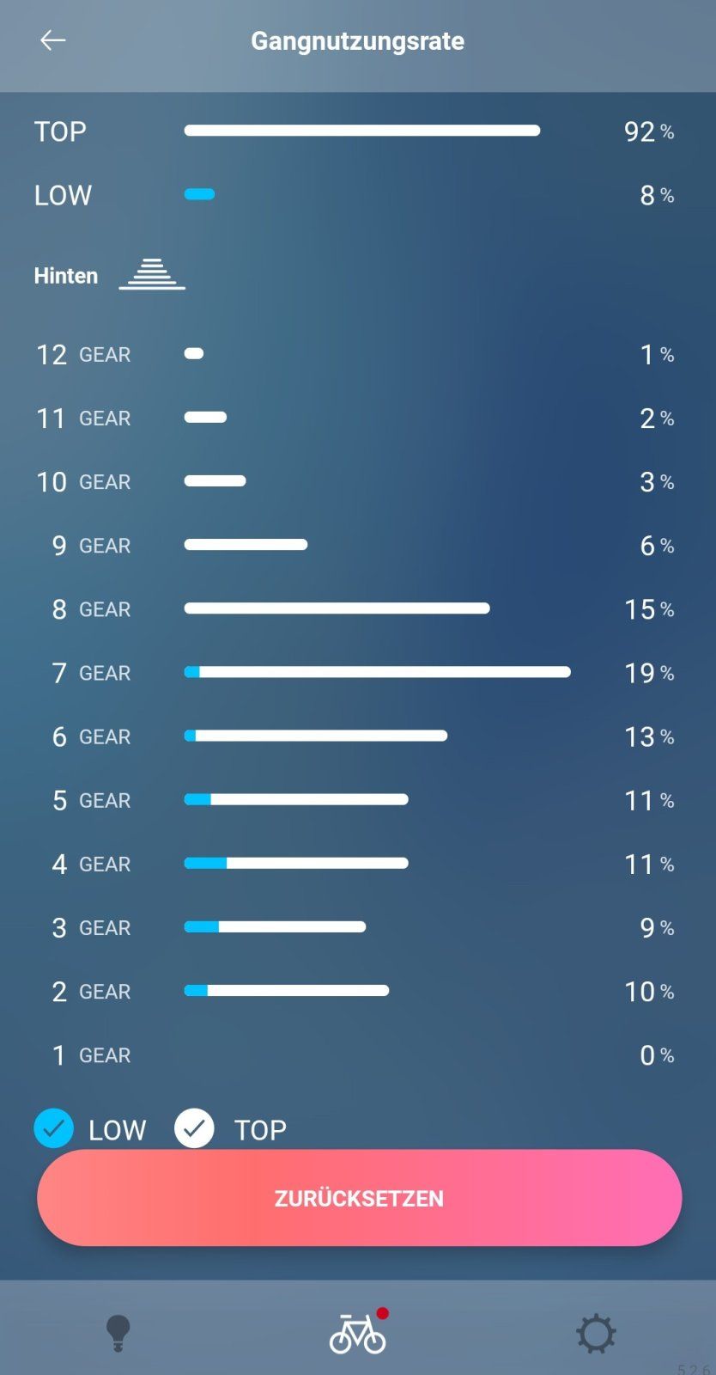This screenshot has height=1375, width=716.
Task: Open the light bulb section in bottom bar
Action: (x=118, y=1333)
